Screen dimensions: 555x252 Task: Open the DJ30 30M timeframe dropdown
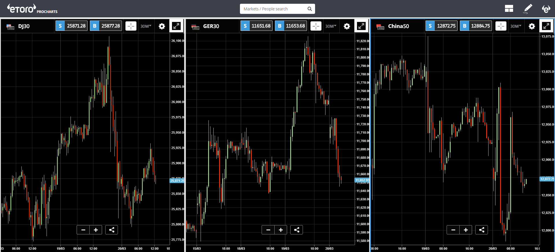146,26
